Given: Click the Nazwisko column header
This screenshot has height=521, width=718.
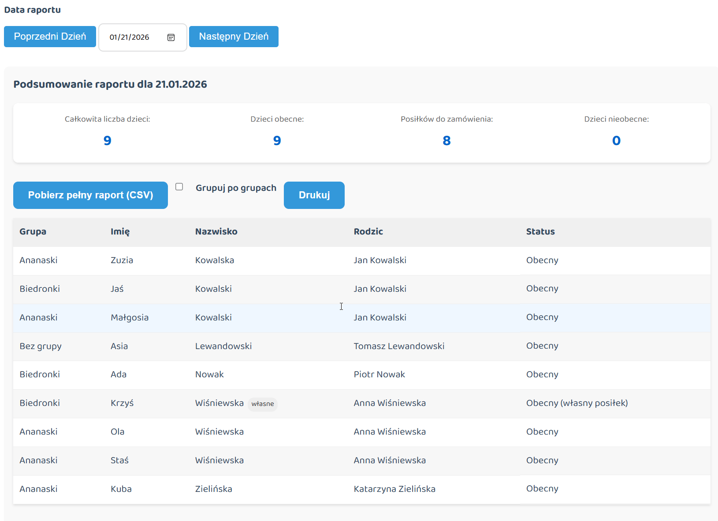Looking at the screenshot, I should [216, 232].
